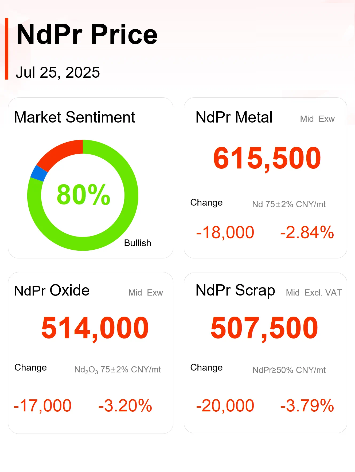Select the blue segment of the sentiment donut
The width and height of the screenshot is (355, 472).
coord(39,173)
